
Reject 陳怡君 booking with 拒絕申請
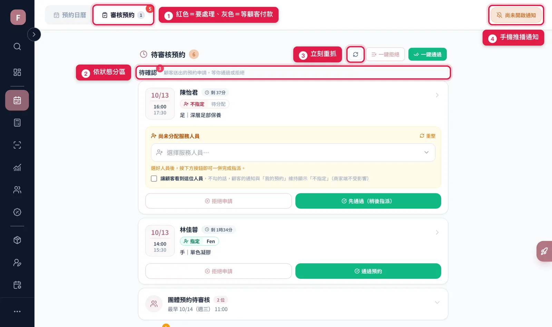point(218,201)
